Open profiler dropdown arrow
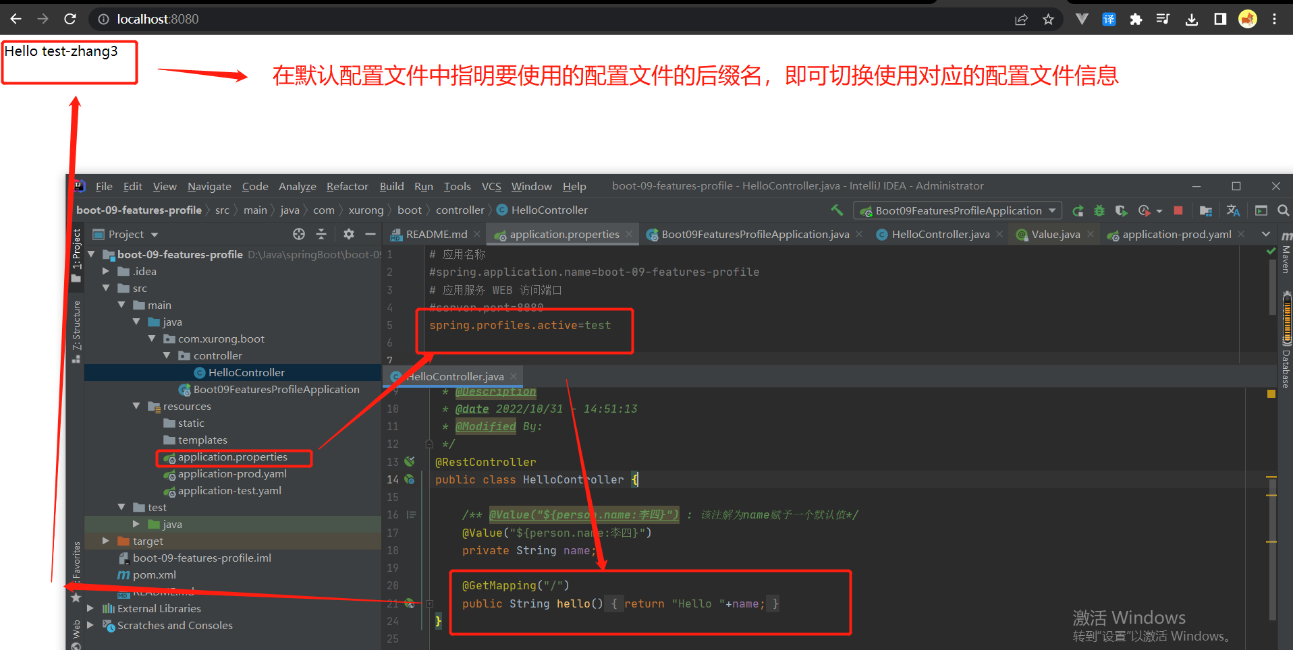 1159,212
